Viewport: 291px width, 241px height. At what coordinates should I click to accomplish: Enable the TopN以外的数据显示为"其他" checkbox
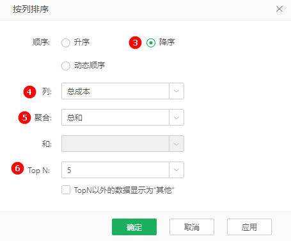66,190
